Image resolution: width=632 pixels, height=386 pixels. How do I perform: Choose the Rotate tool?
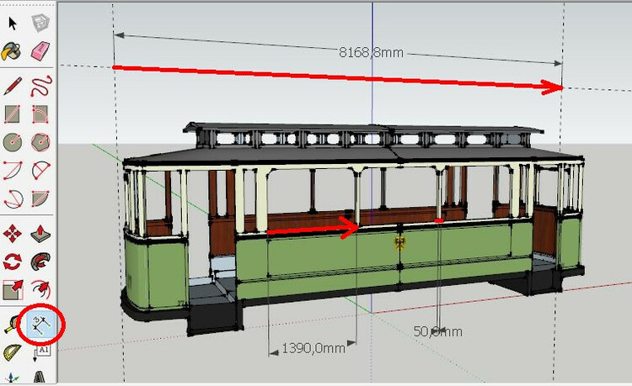pyautogui.click(x=12, y=262)
